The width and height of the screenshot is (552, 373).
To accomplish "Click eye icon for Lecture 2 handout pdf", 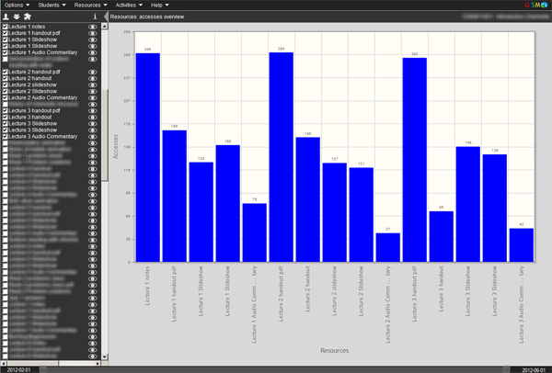I will 93,72.
